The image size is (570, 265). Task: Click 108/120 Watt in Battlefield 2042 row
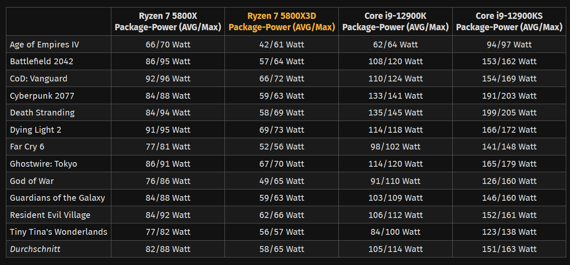396,61
